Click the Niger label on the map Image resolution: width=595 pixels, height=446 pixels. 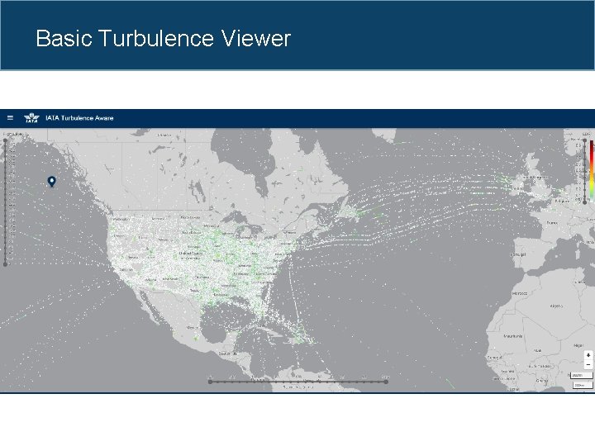[x=578, y=345]
